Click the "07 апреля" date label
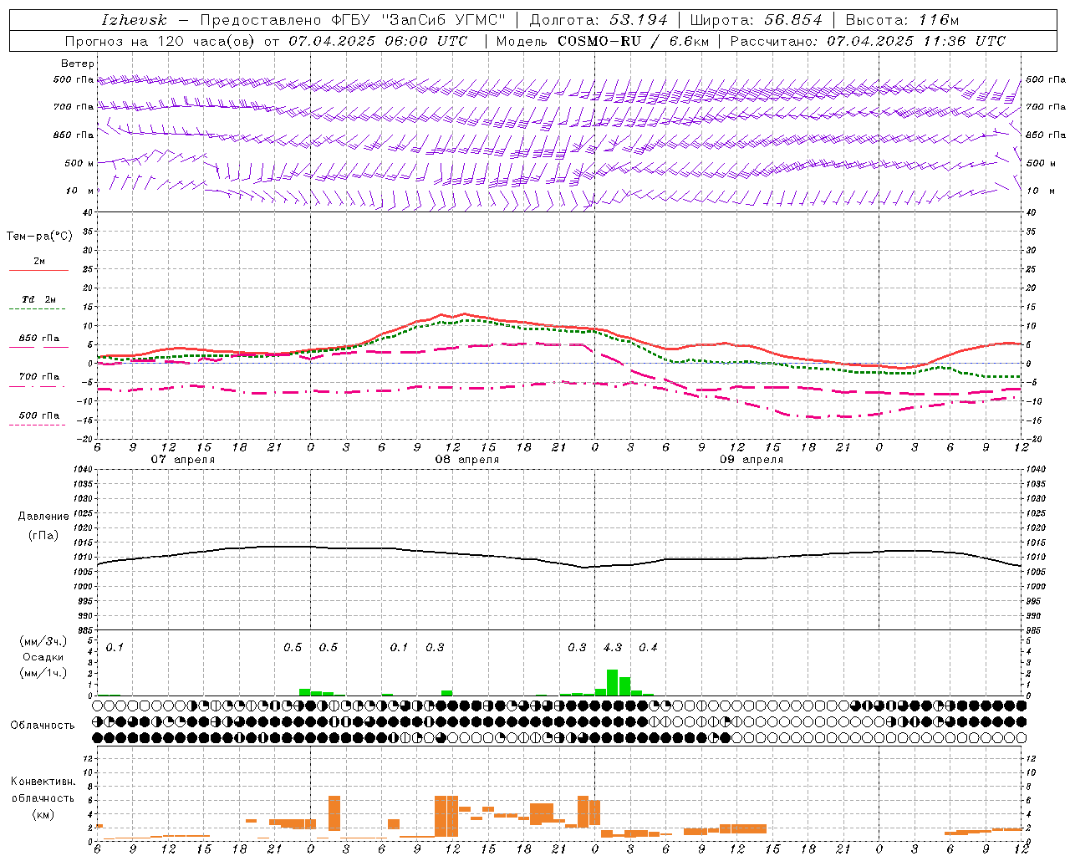 (x=182, y=460)
